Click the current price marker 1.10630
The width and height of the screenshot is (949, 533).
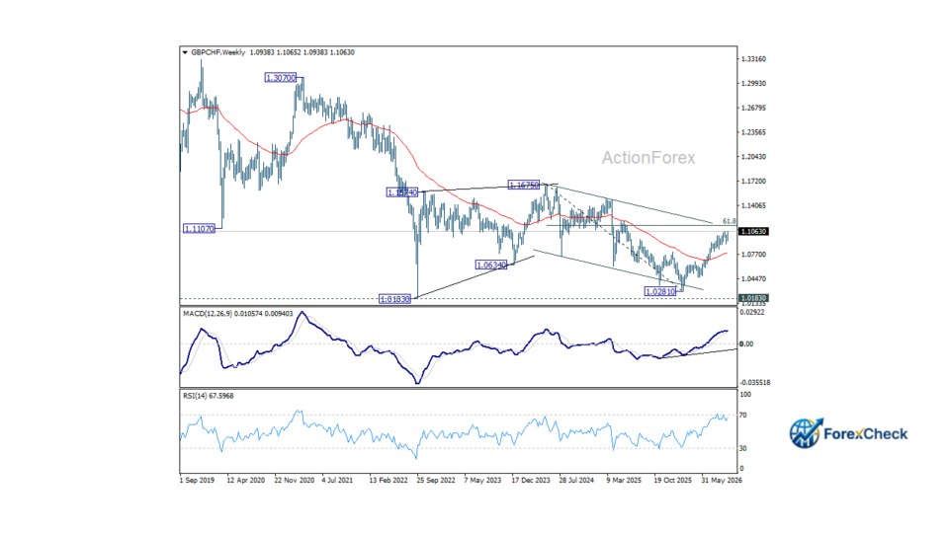pyautogui.click(x=753, y=231)
